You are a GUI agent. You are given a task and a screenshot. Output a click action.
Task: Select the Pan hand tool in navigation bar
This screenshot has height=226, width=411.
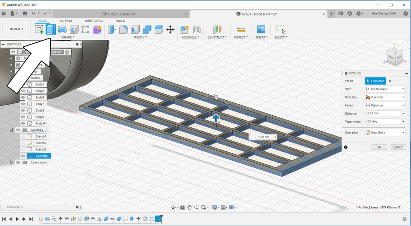189,208
